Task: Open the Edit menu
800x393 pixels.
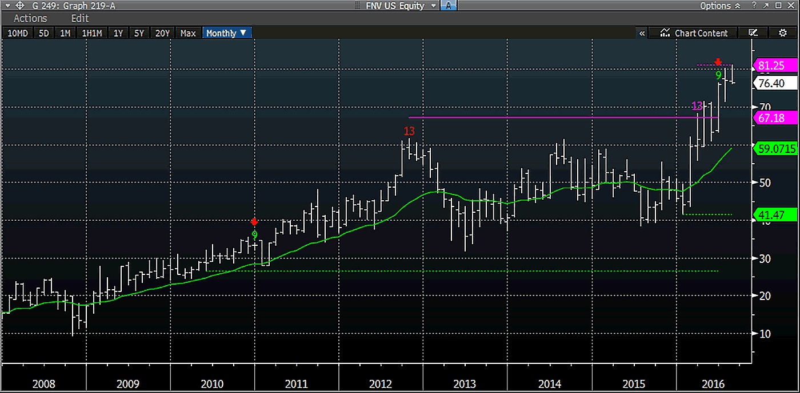Action: pyautogui.click(x=80, y=18)
